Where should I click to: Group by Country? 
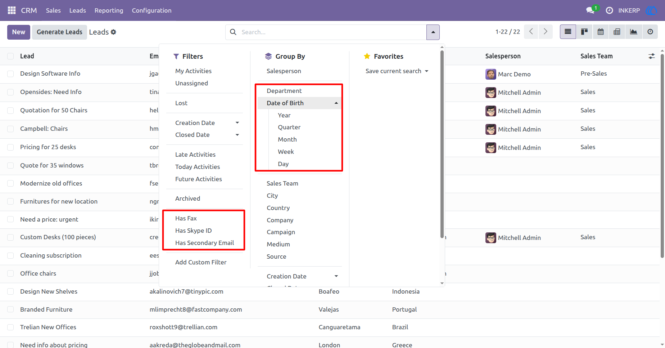(278, 208)
